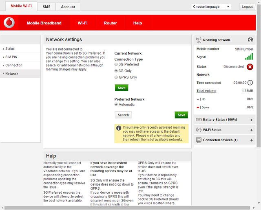This screenshot has height=210, width=261.
Task: Expand the Wi-Fi Status section
Action: (251, 130)
